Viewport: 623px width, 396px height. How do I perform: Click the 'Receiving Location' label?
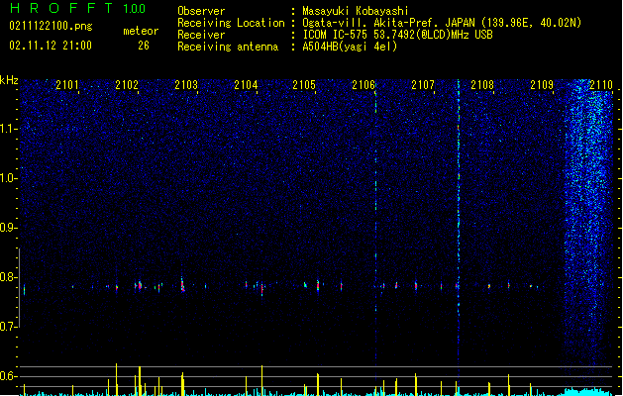click(x=231, y=23)
